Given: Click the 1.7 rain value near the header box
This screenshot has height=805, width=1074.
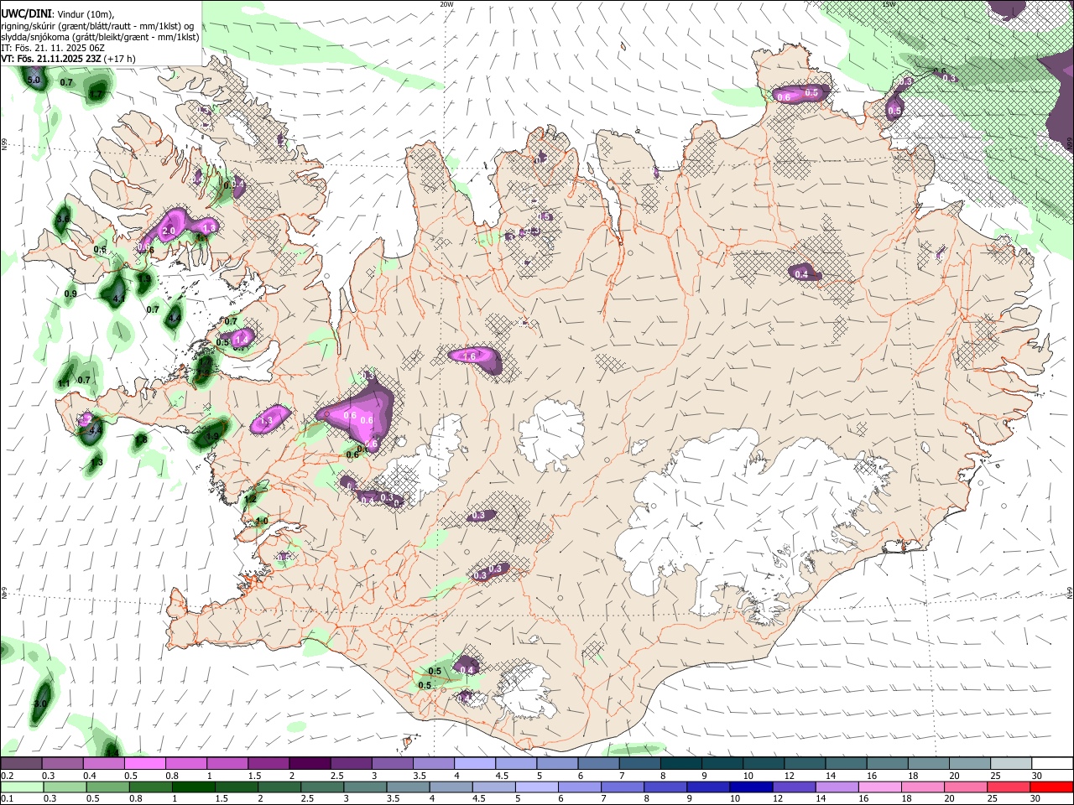Looking at the screenshot, I should 97,95.
